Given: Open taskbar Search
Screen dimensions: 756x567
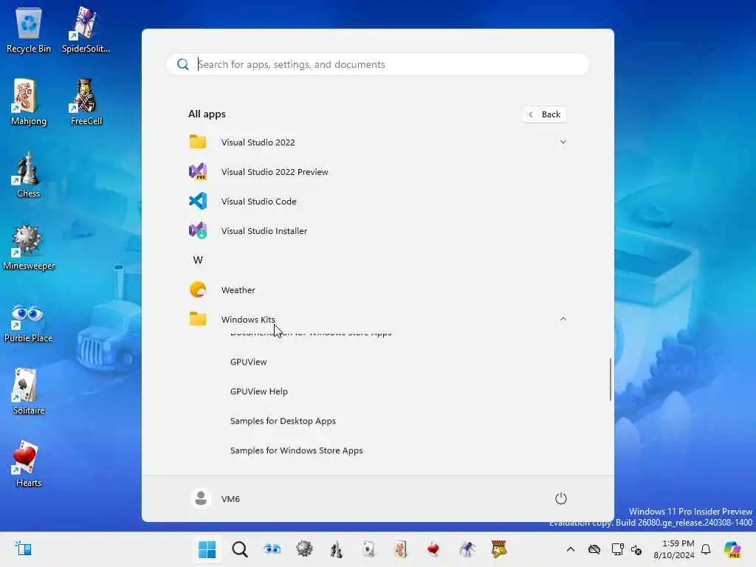Looking at the screenshot, I should coord(240,549).
